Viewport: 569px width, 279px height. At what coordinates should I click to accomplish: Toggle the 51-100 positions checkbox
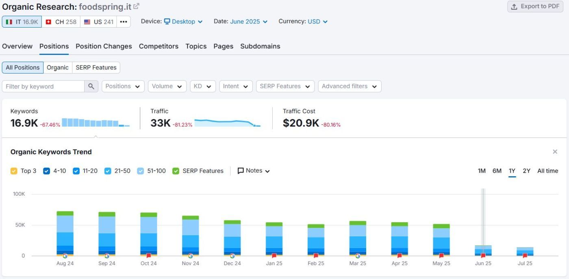coord(141,171)
